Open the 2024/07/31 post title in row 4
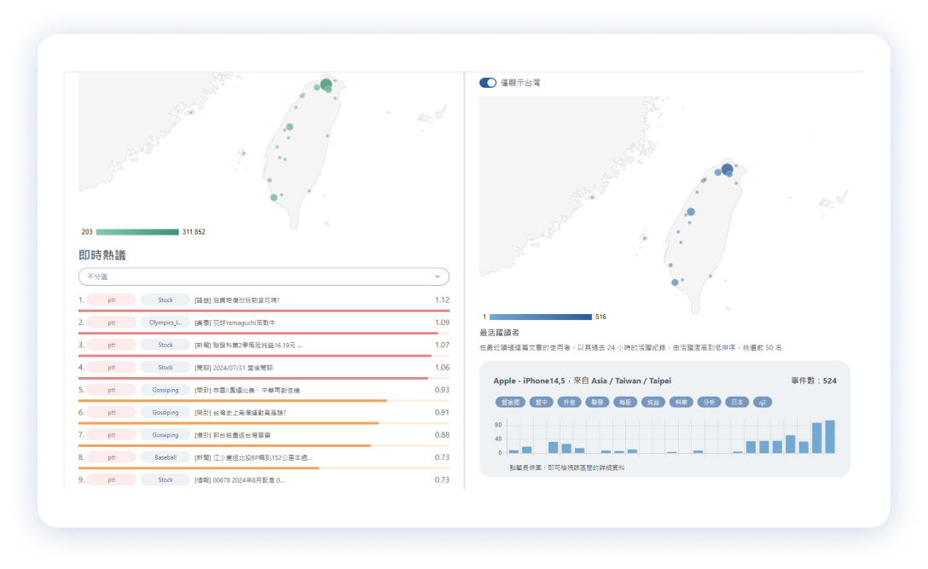Viewport: 928px width, 569px height. point(234,368)
